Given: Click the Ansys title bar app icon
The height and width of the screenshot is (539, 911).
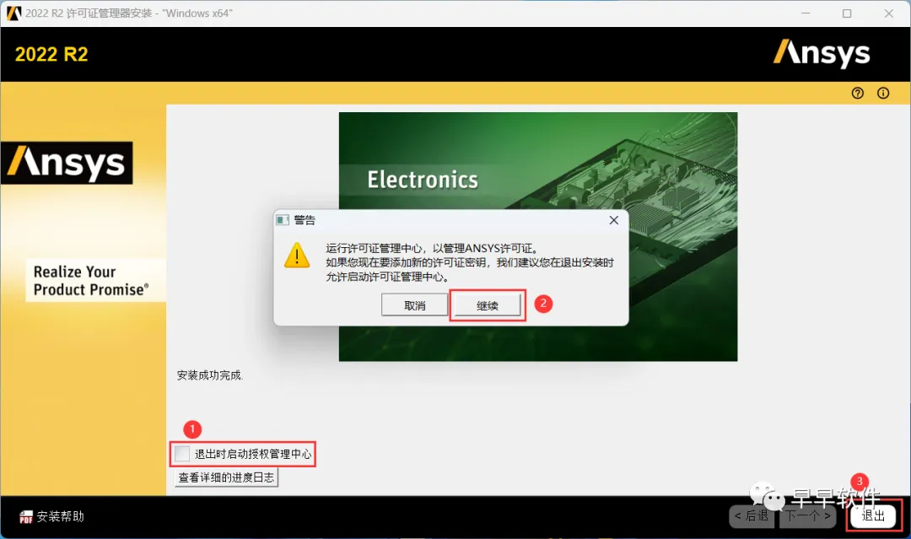Looking at the screenshot, I should [x=14, y=13].
